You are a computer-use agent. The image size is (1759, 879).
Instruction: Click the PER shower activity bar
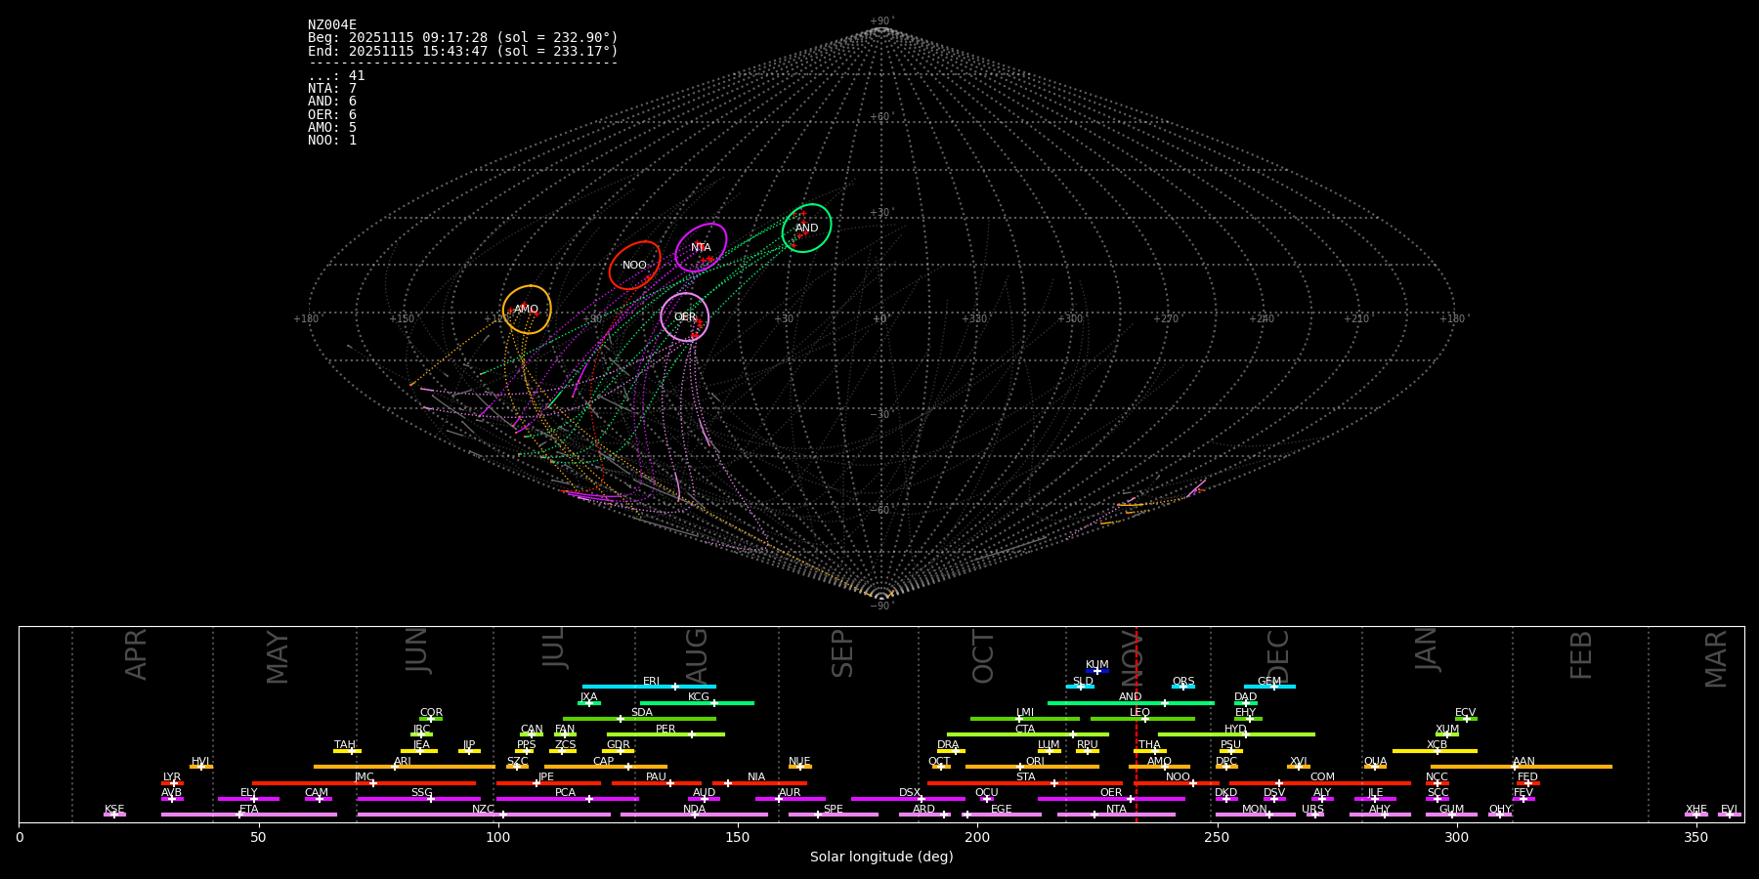665,734
